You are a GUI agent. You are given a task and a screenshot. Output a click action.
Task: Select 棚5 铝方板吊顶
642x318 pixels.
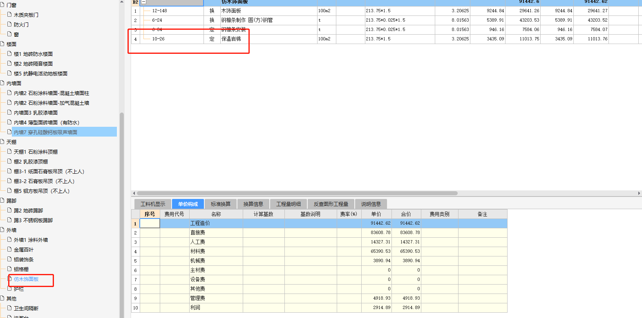(x=42, y=191)
